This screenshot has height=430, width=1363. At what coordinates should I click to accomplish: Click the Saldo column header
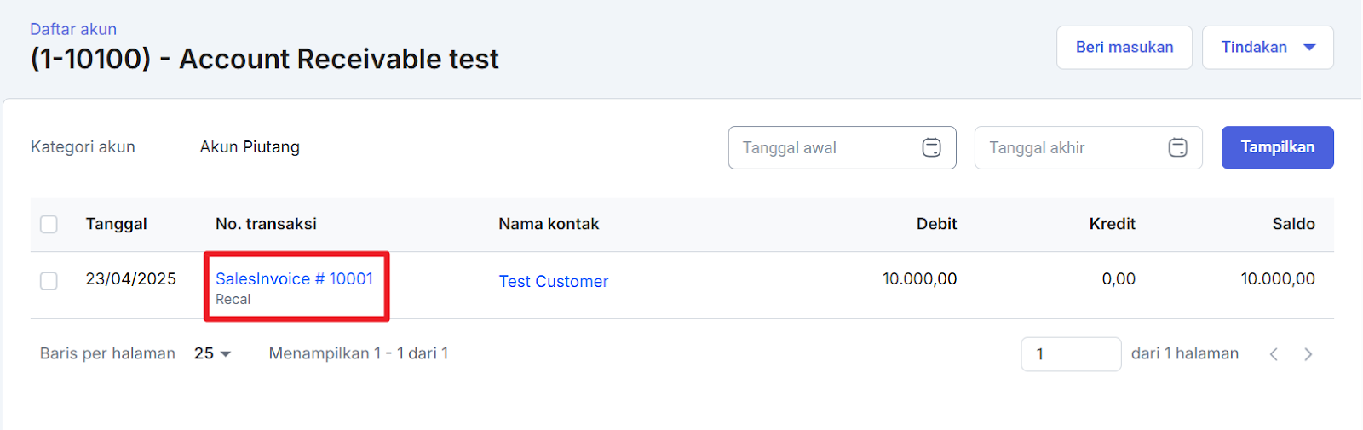click(x=1293, y=224)
